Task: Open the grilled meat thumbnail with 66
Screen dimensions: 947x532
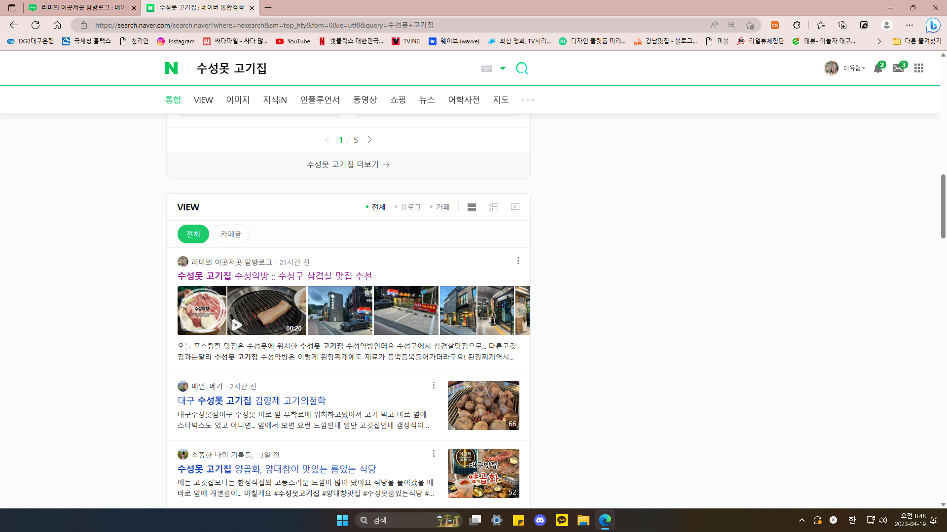Action: (483, 405)
